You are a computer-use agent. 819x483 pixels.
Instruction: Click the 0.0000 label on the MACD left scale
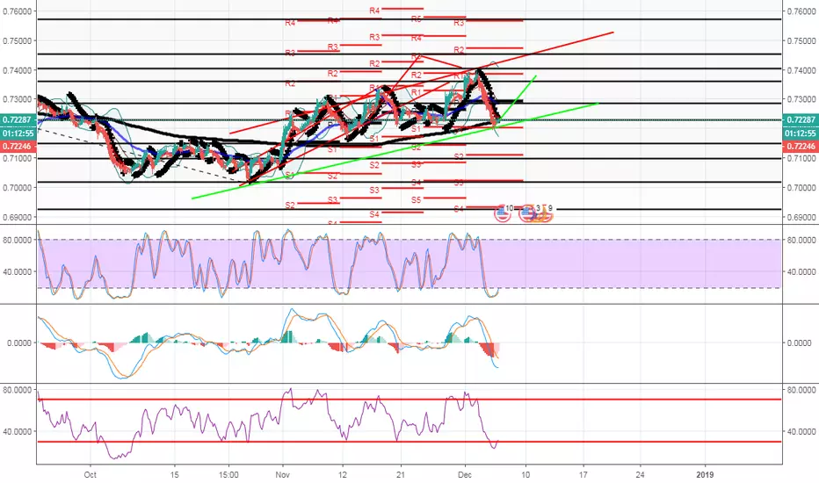pos(18,343)
